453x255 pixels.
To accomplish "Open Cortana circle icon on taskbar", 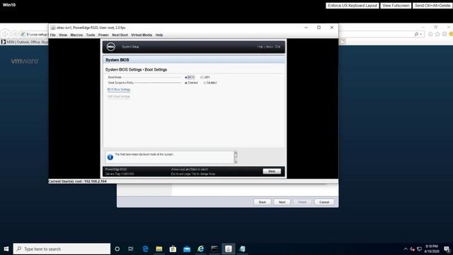I will click(x=117, y=249).
